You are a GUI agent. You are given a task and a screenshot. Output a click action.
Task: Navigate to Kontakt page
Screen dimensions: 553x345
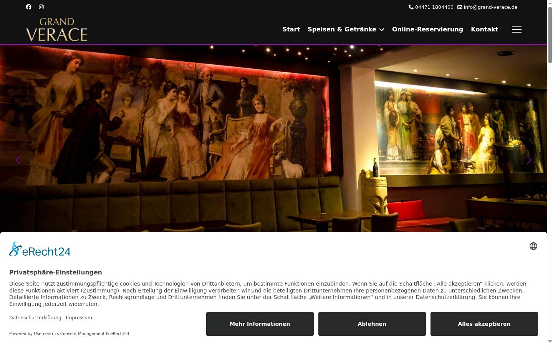(484, 30)
